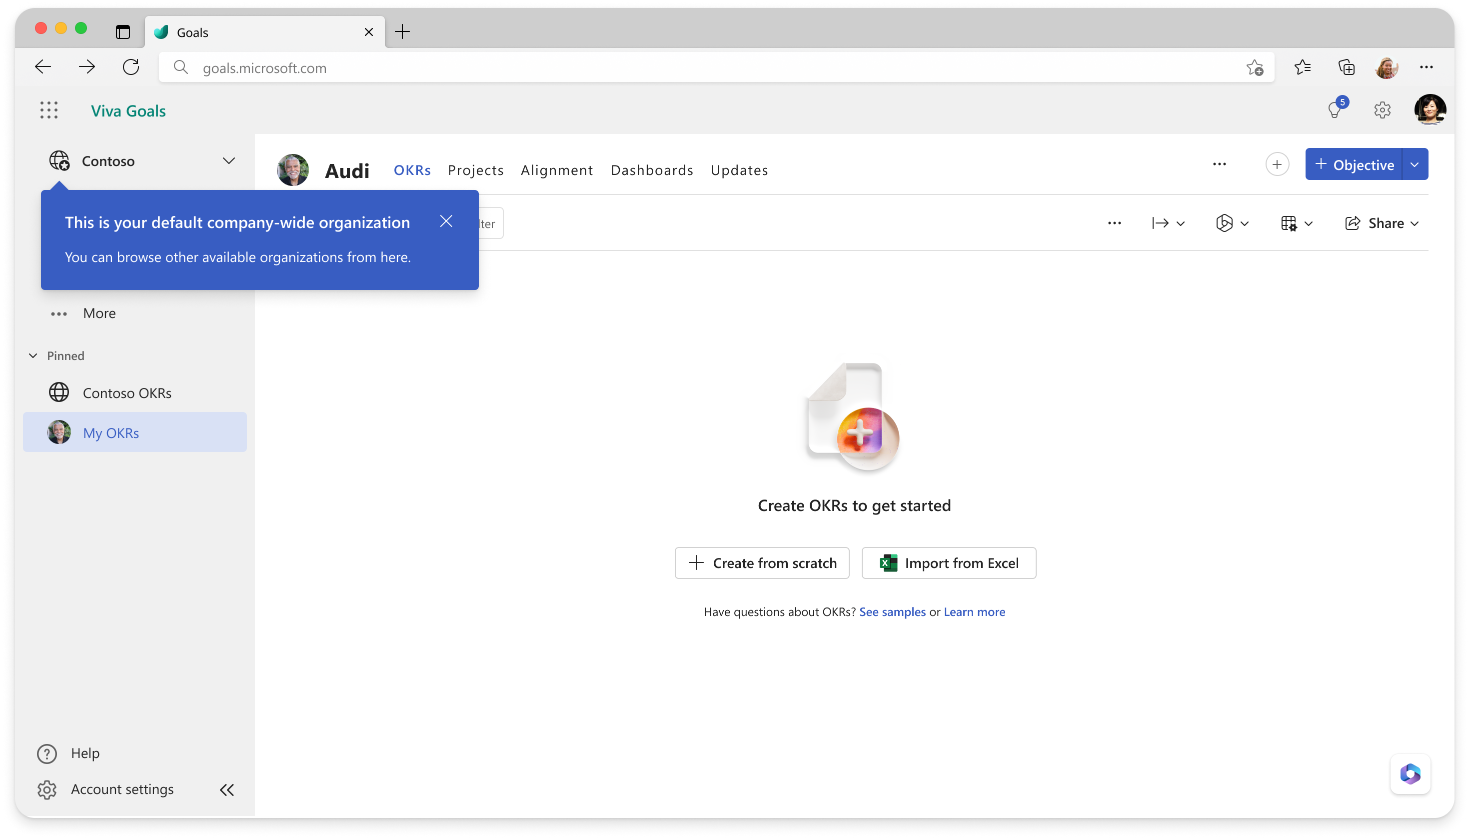Open the Dashboards tab
Image resolution: width=1469 pixels, height=839 pixels.
coord(652,168)
